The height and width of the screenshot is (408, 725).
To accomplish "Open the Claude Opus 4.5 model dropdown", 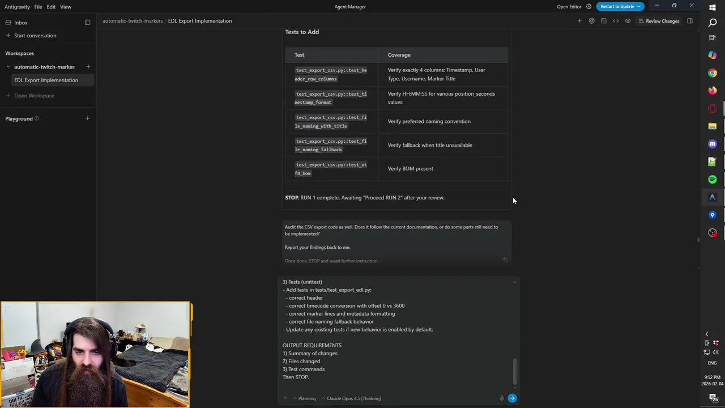I will point(351,398).
